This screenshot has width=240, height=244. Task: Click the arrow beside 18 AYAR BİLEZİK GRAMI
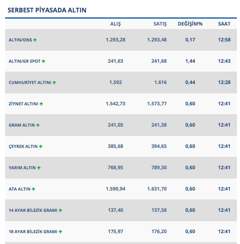click(60, 232)
